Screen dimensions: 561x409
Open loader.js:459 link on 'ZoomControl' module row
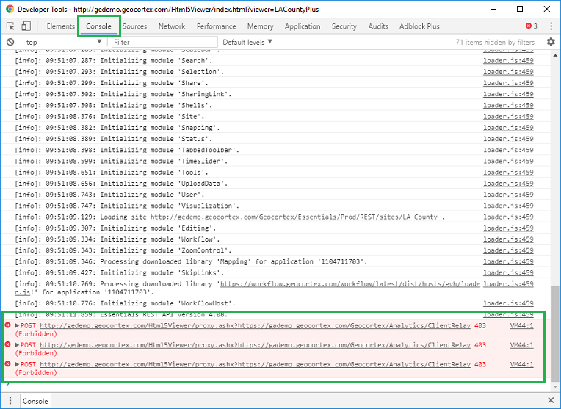coord(508,250)
